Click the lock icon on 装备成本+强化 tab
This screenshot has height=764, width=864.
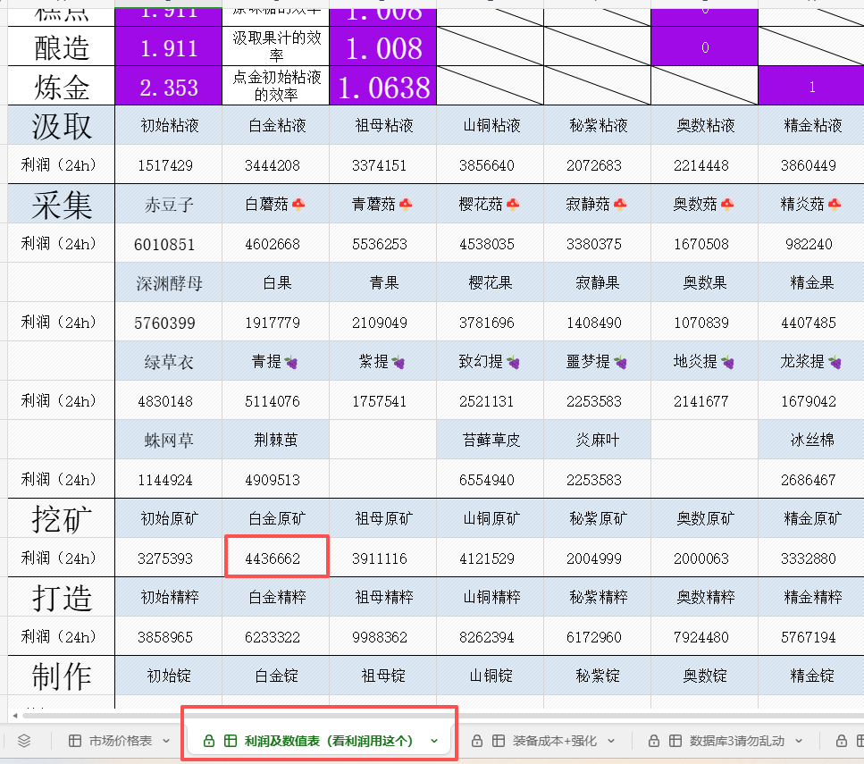pos(477,741)
